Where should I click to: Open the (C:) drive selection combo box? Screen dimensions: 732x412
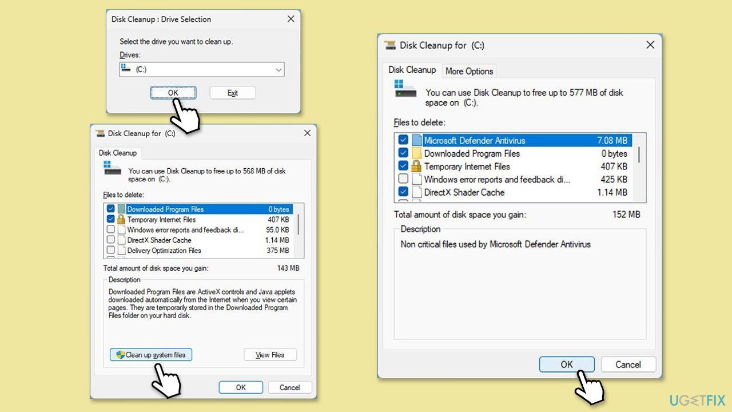201,70
